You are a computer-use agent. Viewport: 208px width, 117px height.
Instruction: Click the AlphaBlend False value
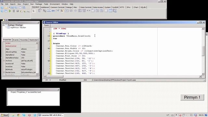(x=28, y=55)
